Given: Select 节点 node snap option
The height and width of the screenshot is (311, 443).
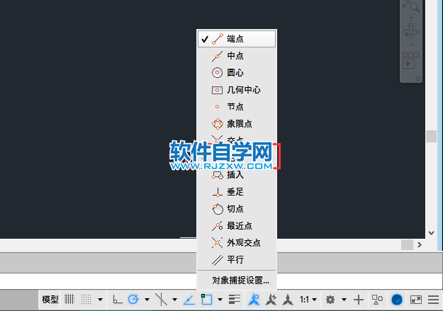Looking at the screenshot, I should (x=237, y=107).
